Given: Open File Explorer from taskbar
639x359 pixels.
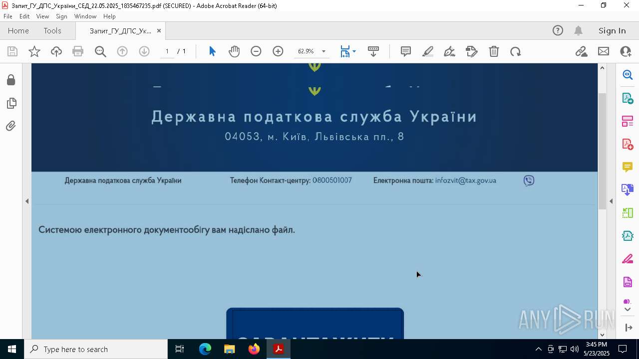Looking at the screenshot, I should (230, 349).
